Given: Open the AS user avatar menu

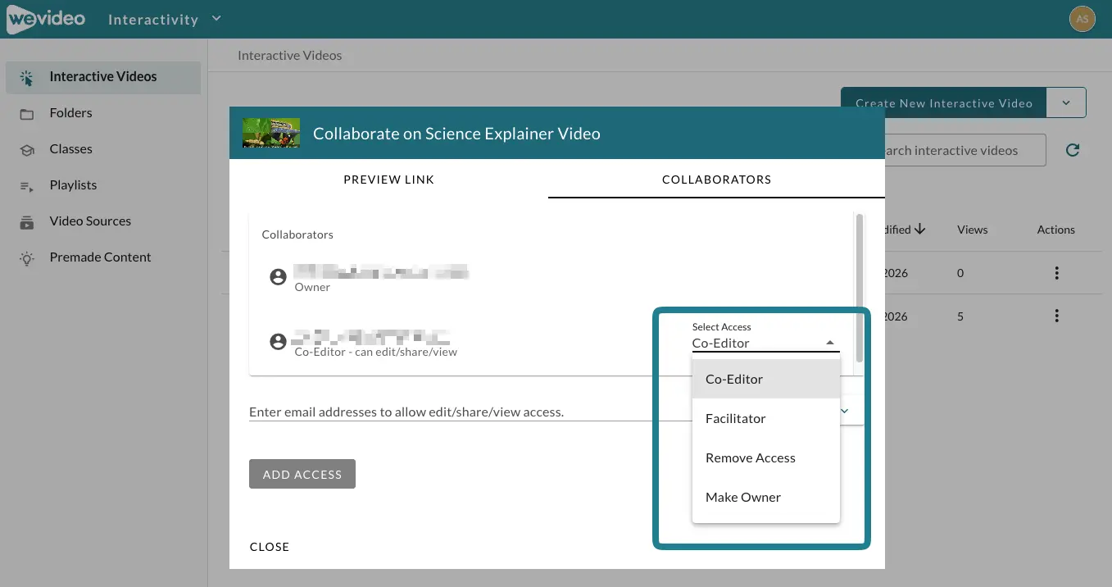Looking at the screenshot, I should [1082, 19].
